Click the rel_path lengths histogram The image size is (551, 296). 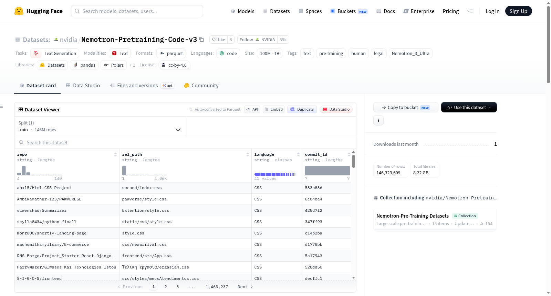point(144,171)
